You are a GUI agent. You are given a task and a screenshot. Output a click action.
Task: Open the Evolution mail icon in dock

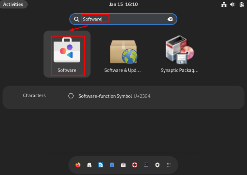[x=89, y=165]
